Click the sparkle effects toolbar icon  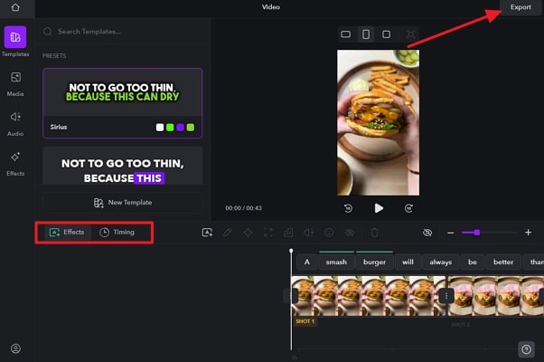tap(248, 233)
